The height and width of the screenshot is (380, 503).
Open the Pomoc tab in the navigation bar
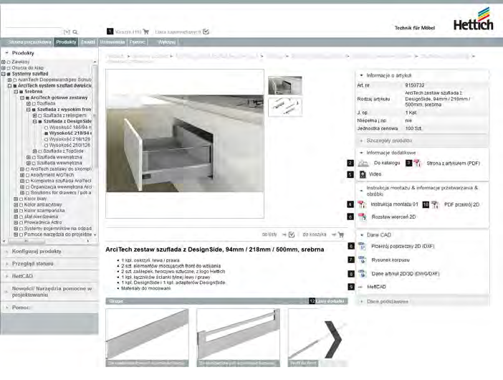(x=138, y=42)
